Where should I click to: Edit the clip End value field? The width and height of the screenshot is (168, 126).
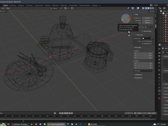(x=147, y=23)
